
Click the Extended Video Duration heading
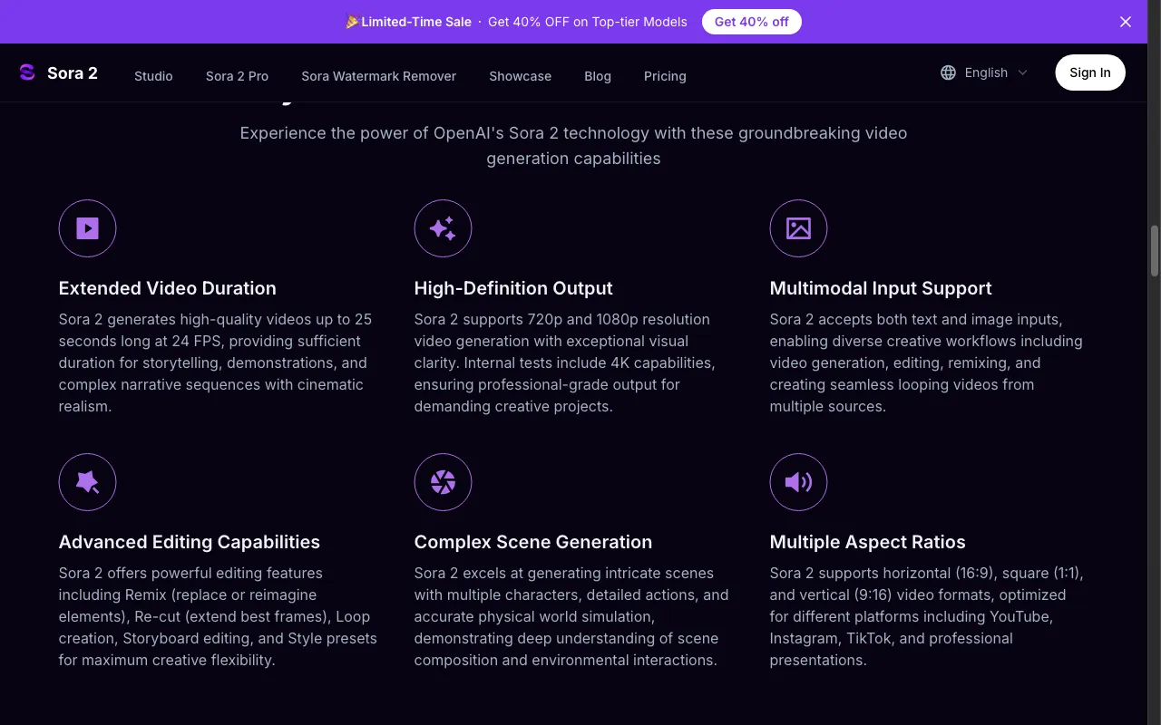[x=168, y=288]
